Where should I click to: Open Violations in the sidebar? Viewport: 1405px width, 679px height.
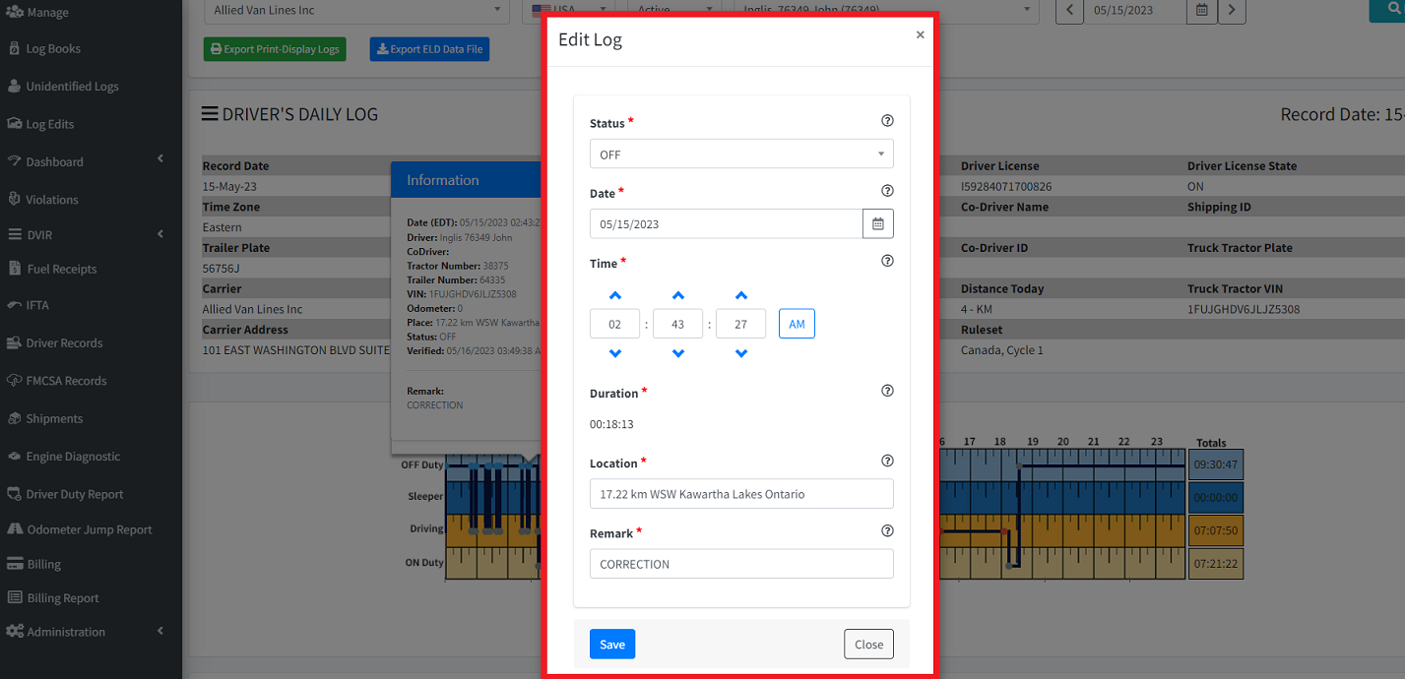[52, 200]
